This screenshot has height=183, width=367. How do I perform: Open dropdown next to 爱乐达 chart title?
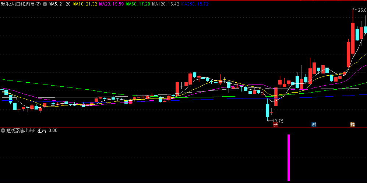point(45,4)
